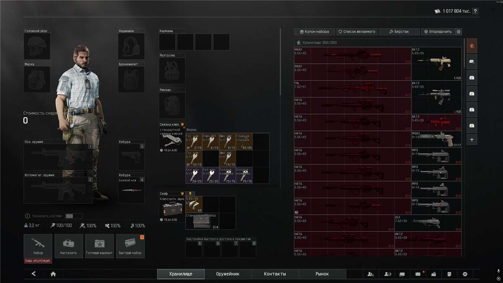
Task: Go back using the left arrow icon
Action: [34, 274]
